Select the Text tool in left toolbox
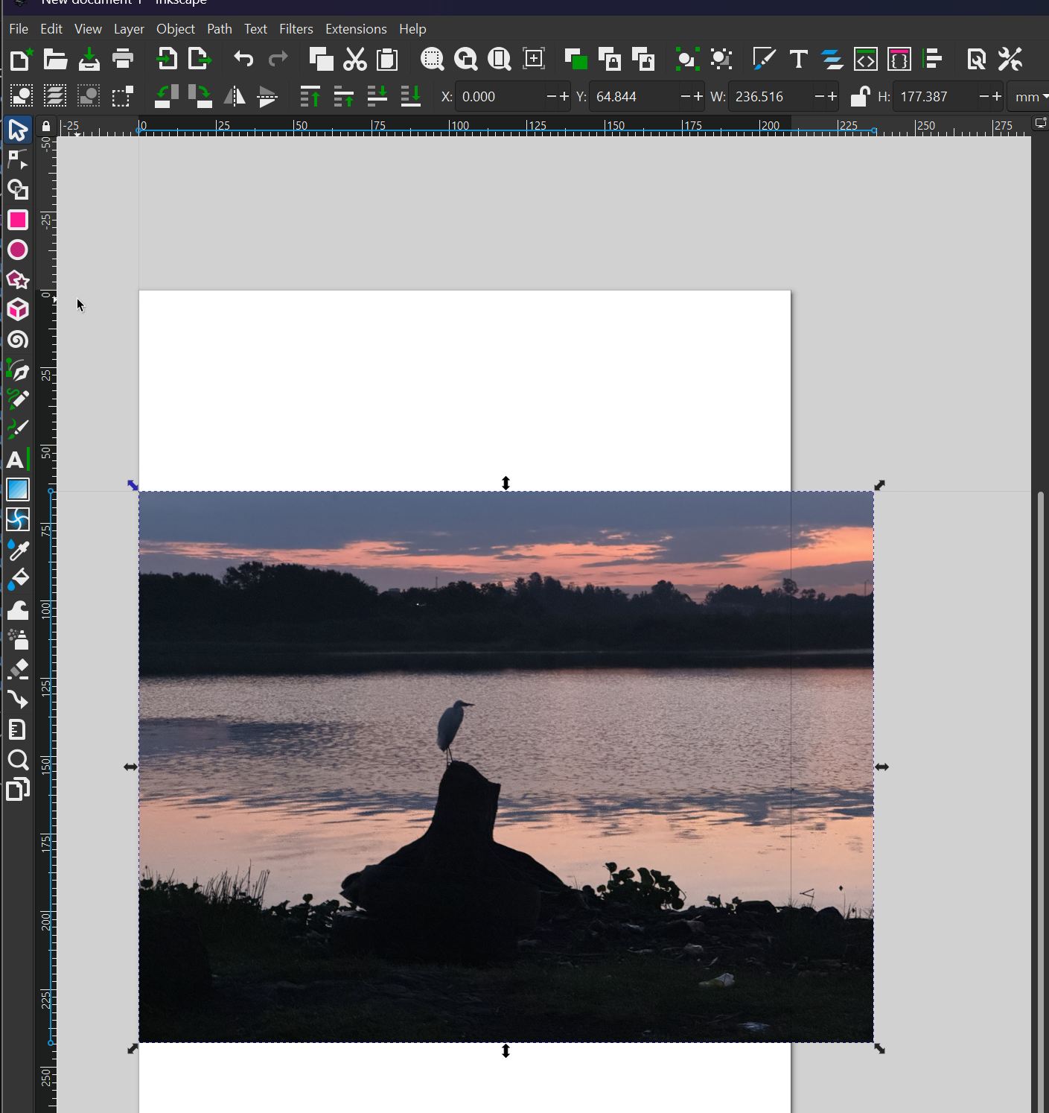Screen dimensions: 1049x1113 click(x=18, y=460)
